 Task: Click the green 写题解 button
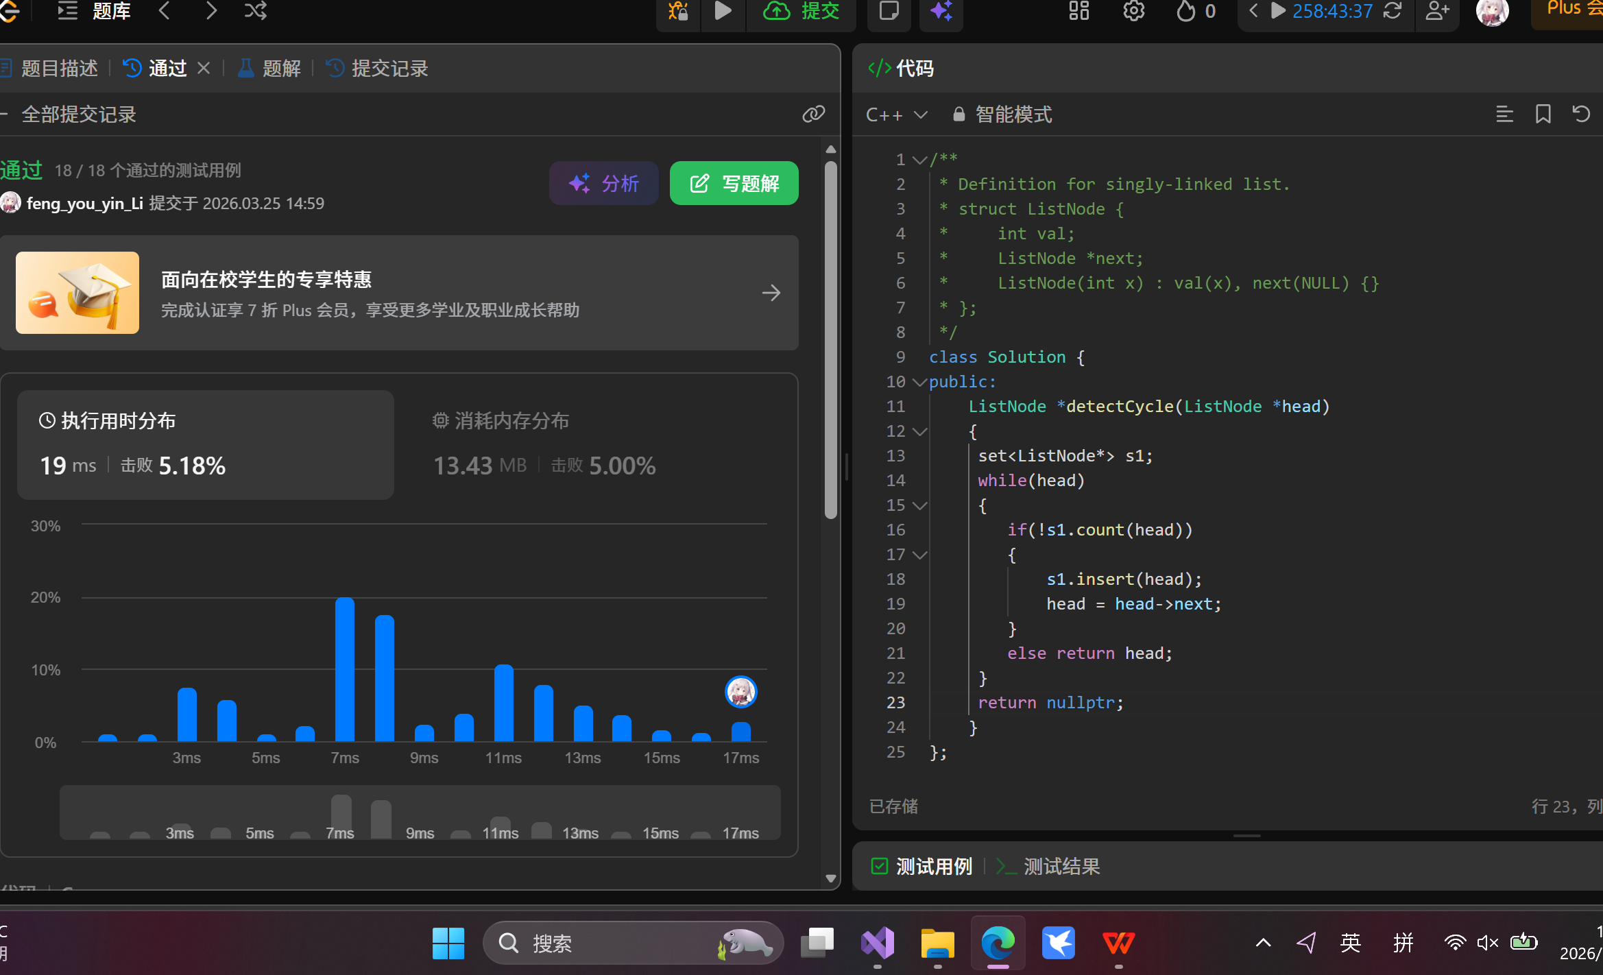734,183
